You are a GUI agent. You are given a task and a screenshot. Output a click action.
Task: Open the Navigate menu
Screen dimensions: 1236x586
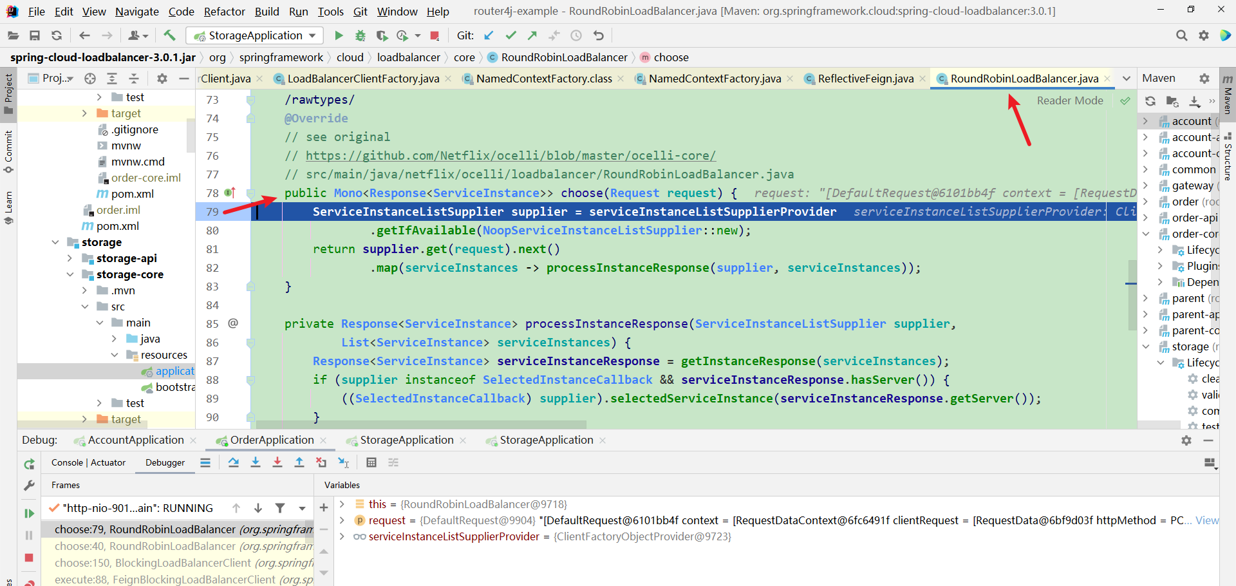(x=136, y=11)
